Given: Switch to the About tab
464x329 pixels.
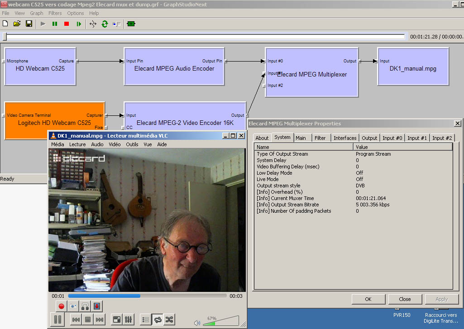Looking at the screenshot, I should pos(262,138).
